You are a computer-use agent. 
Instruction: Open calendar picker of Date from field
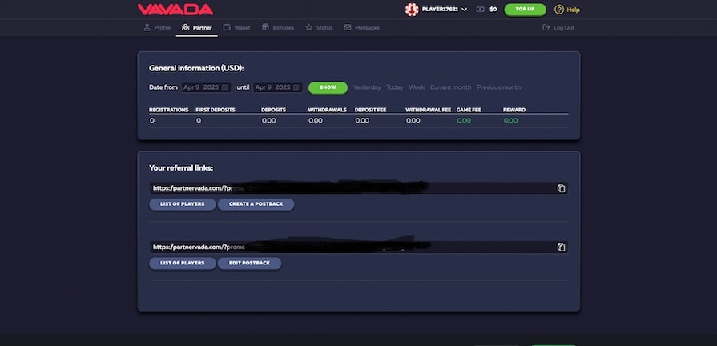(x=224, y=87)
